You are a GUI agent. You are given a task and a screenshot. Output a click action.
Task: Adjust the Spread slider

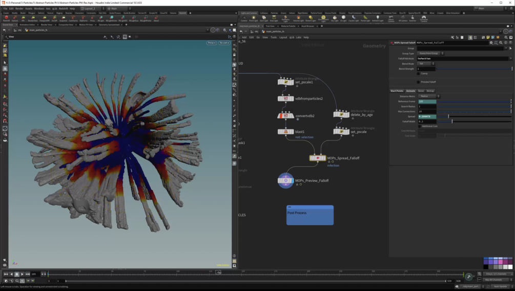[475, 116]
